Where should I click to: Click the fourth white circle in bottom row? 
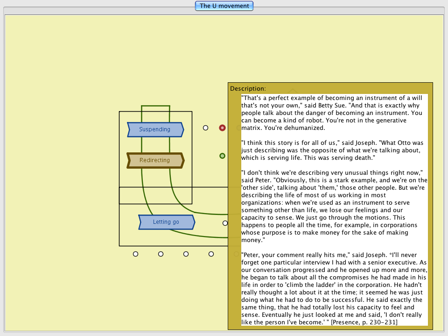211,254
